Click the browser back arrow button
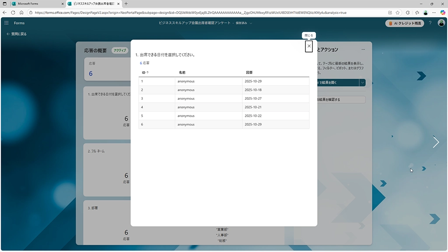The height and width of the screenshot is (252, 448). [x=5, y=13]
